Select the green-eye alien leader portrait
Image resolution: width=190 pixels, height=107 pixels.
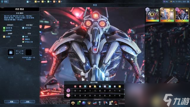coord(152,15)
